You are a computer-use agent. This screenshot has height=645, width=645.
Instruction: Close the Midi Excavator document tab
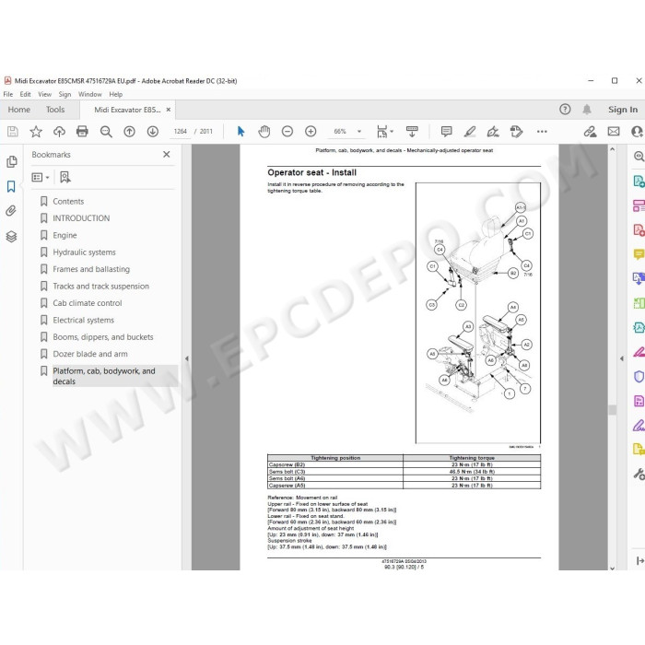(x=169, y=110)
